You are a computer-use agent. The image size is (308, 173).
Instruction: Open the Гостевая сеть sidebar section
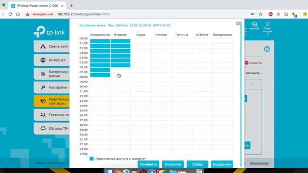pos(51,115)
